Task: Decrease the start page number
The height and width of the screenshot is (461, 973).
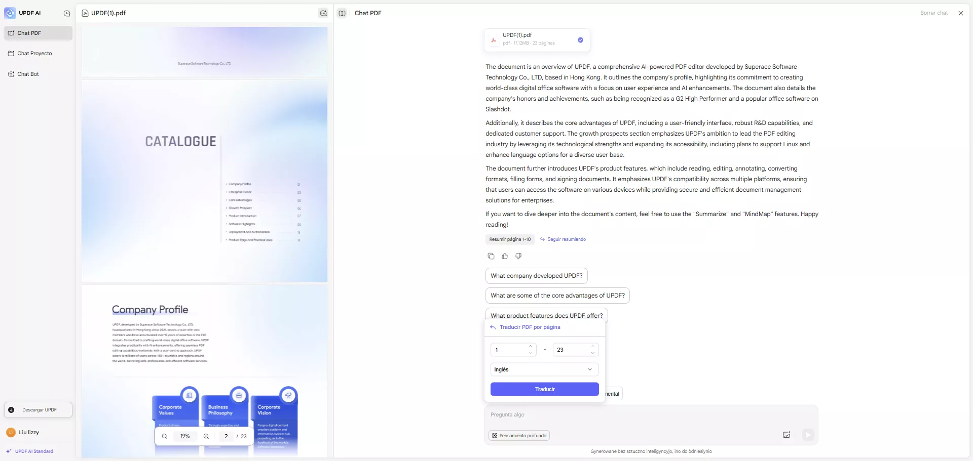Action: (531, 353)
